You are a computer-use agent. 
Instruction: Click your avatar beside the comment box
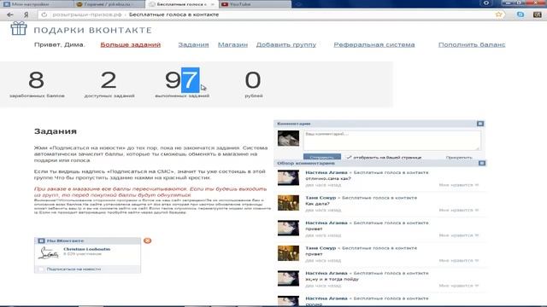click(x=288, y=138)
